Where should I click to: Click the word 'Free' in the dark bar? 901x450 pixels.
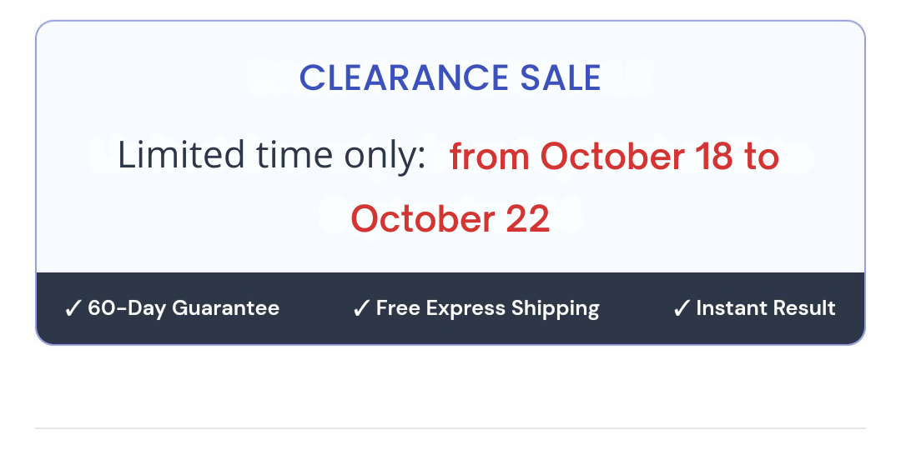coord(398,308)
